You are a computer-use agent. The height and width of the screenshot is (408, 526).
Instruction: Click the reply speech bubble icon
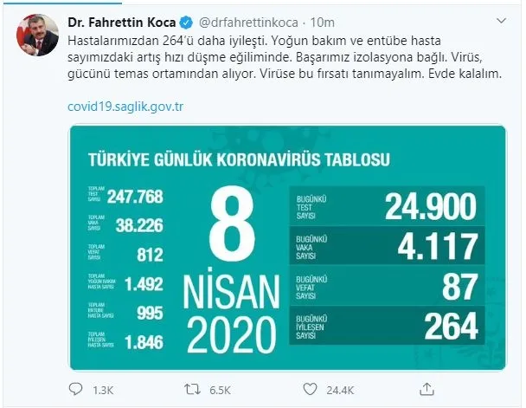(x=77, y=391)
